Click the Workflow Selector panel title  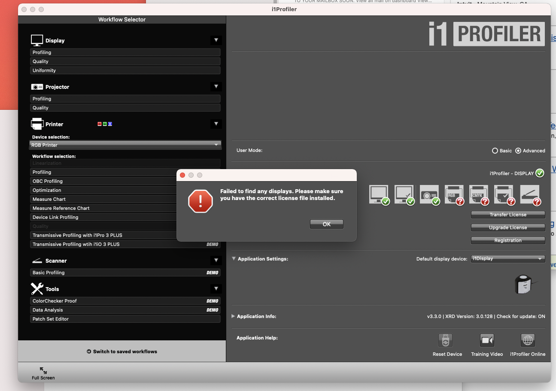tap(122, 19)
